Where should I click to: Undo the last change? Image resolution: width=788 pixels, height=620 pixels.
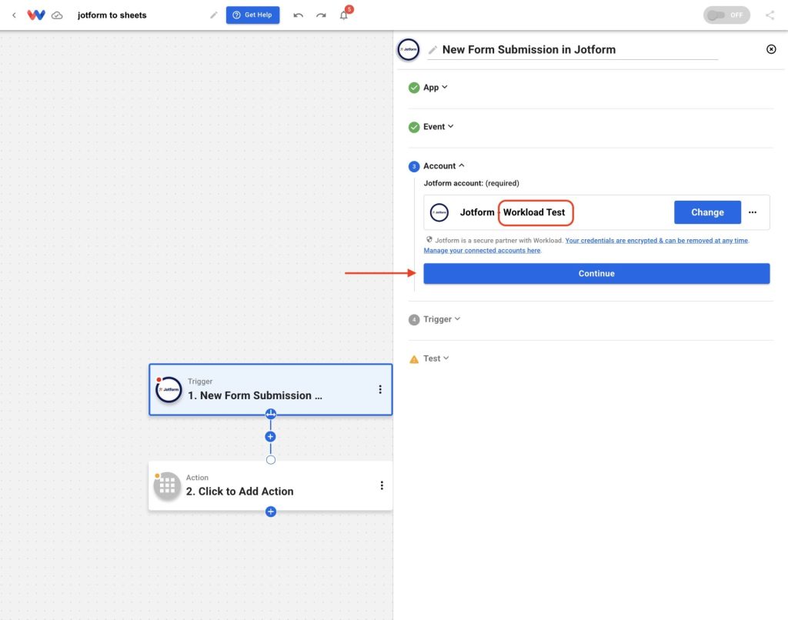298,15
